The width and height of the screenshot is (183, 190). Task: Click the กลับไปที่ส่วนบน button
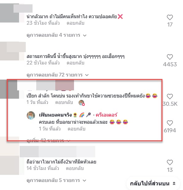153,184
